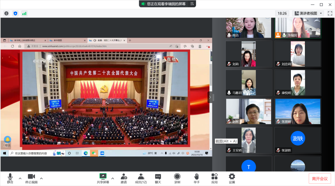Open the 设置 settings gear
Image resolution: width=335 pixels, height=186 pixels.
pos(232,178)
